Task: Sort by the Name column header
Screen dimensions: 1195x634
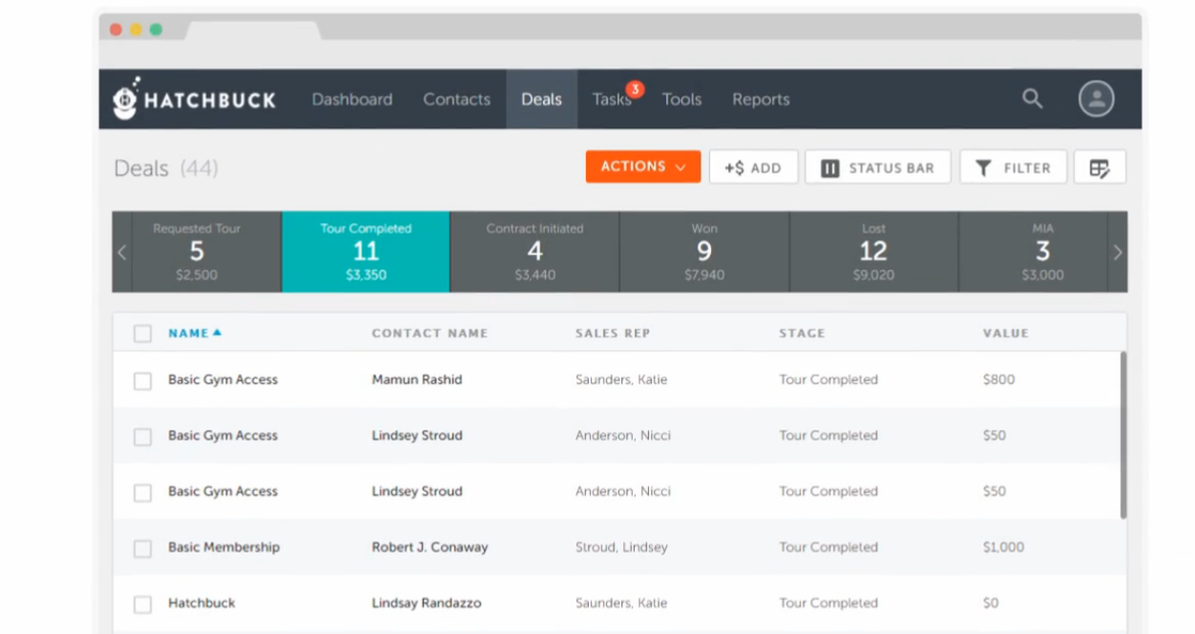Action: pos(188,334)
